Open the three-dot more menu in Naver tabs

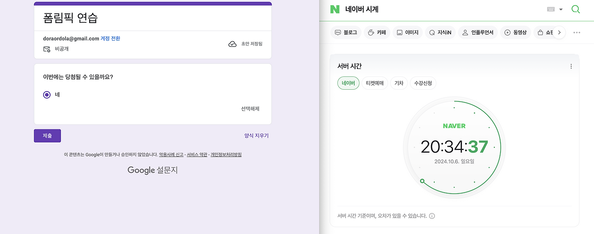click(577, 32)
